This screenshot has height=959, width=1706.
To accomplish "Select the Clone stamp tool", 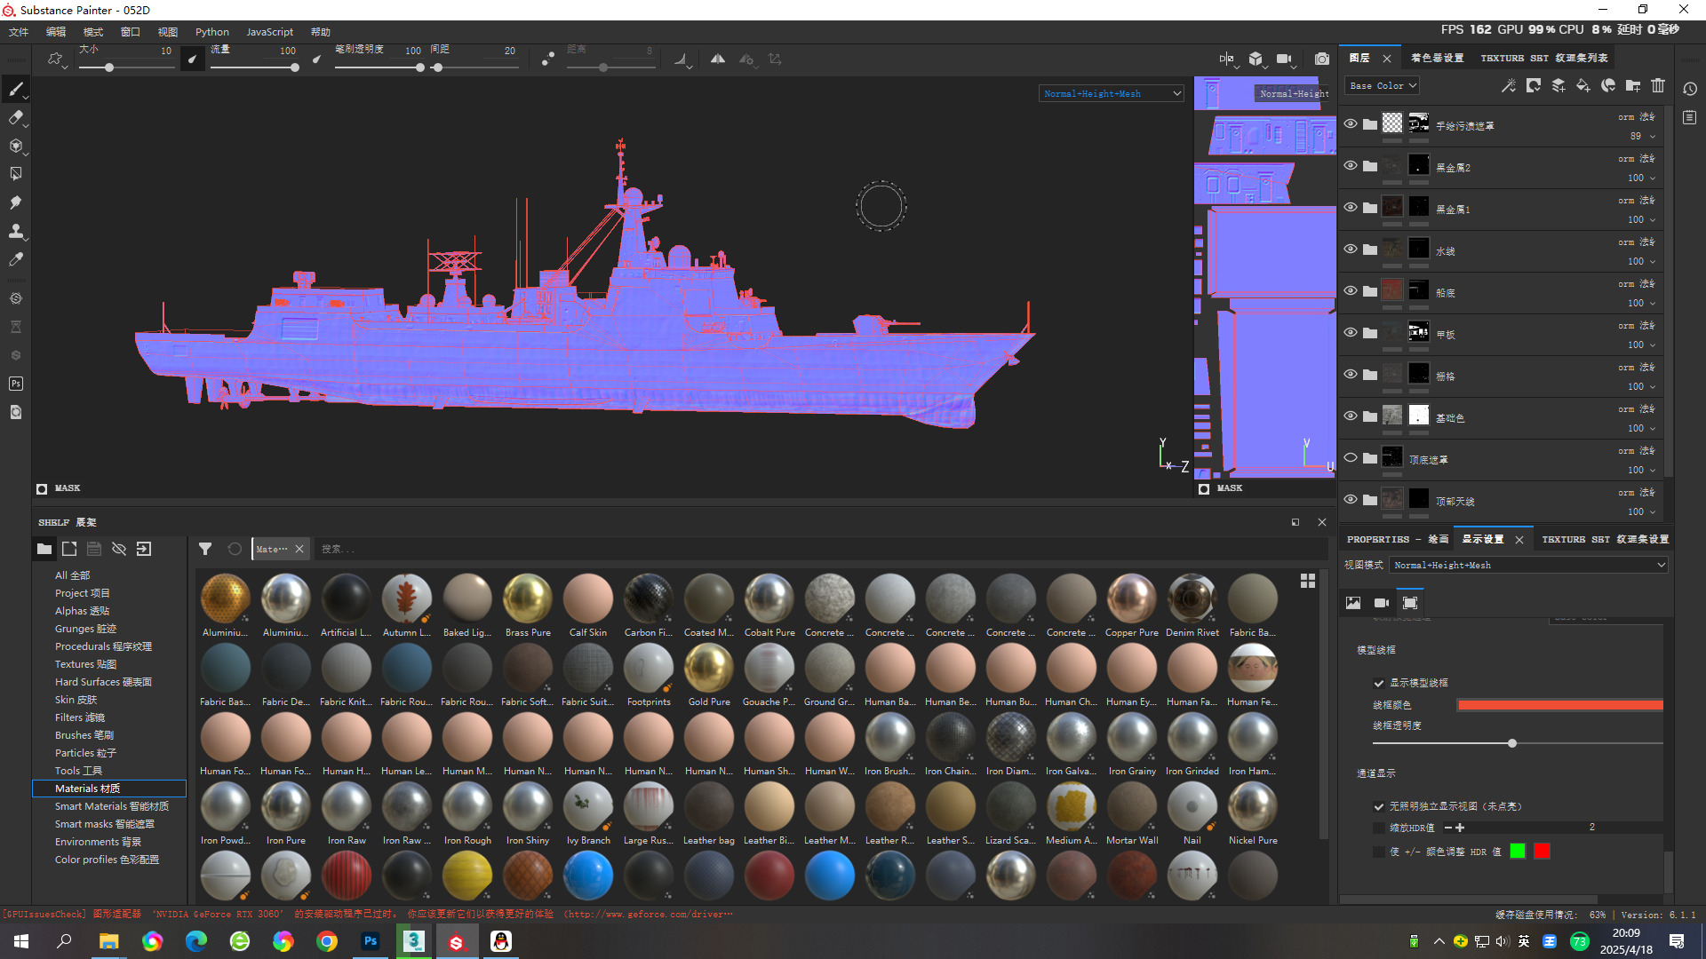I will 15,231.
